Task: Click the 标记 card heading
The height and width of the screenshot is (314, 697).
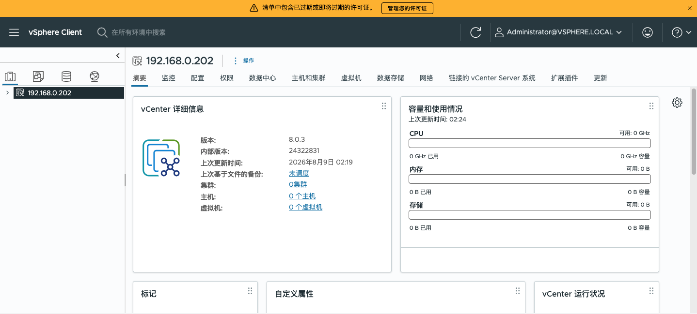Action: point(149,294)
